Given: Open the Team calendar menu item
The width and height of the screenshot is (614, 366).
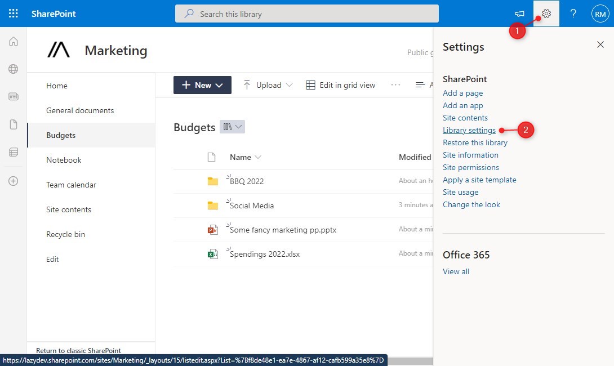Looking at the screenshot, I should [71, 185].
